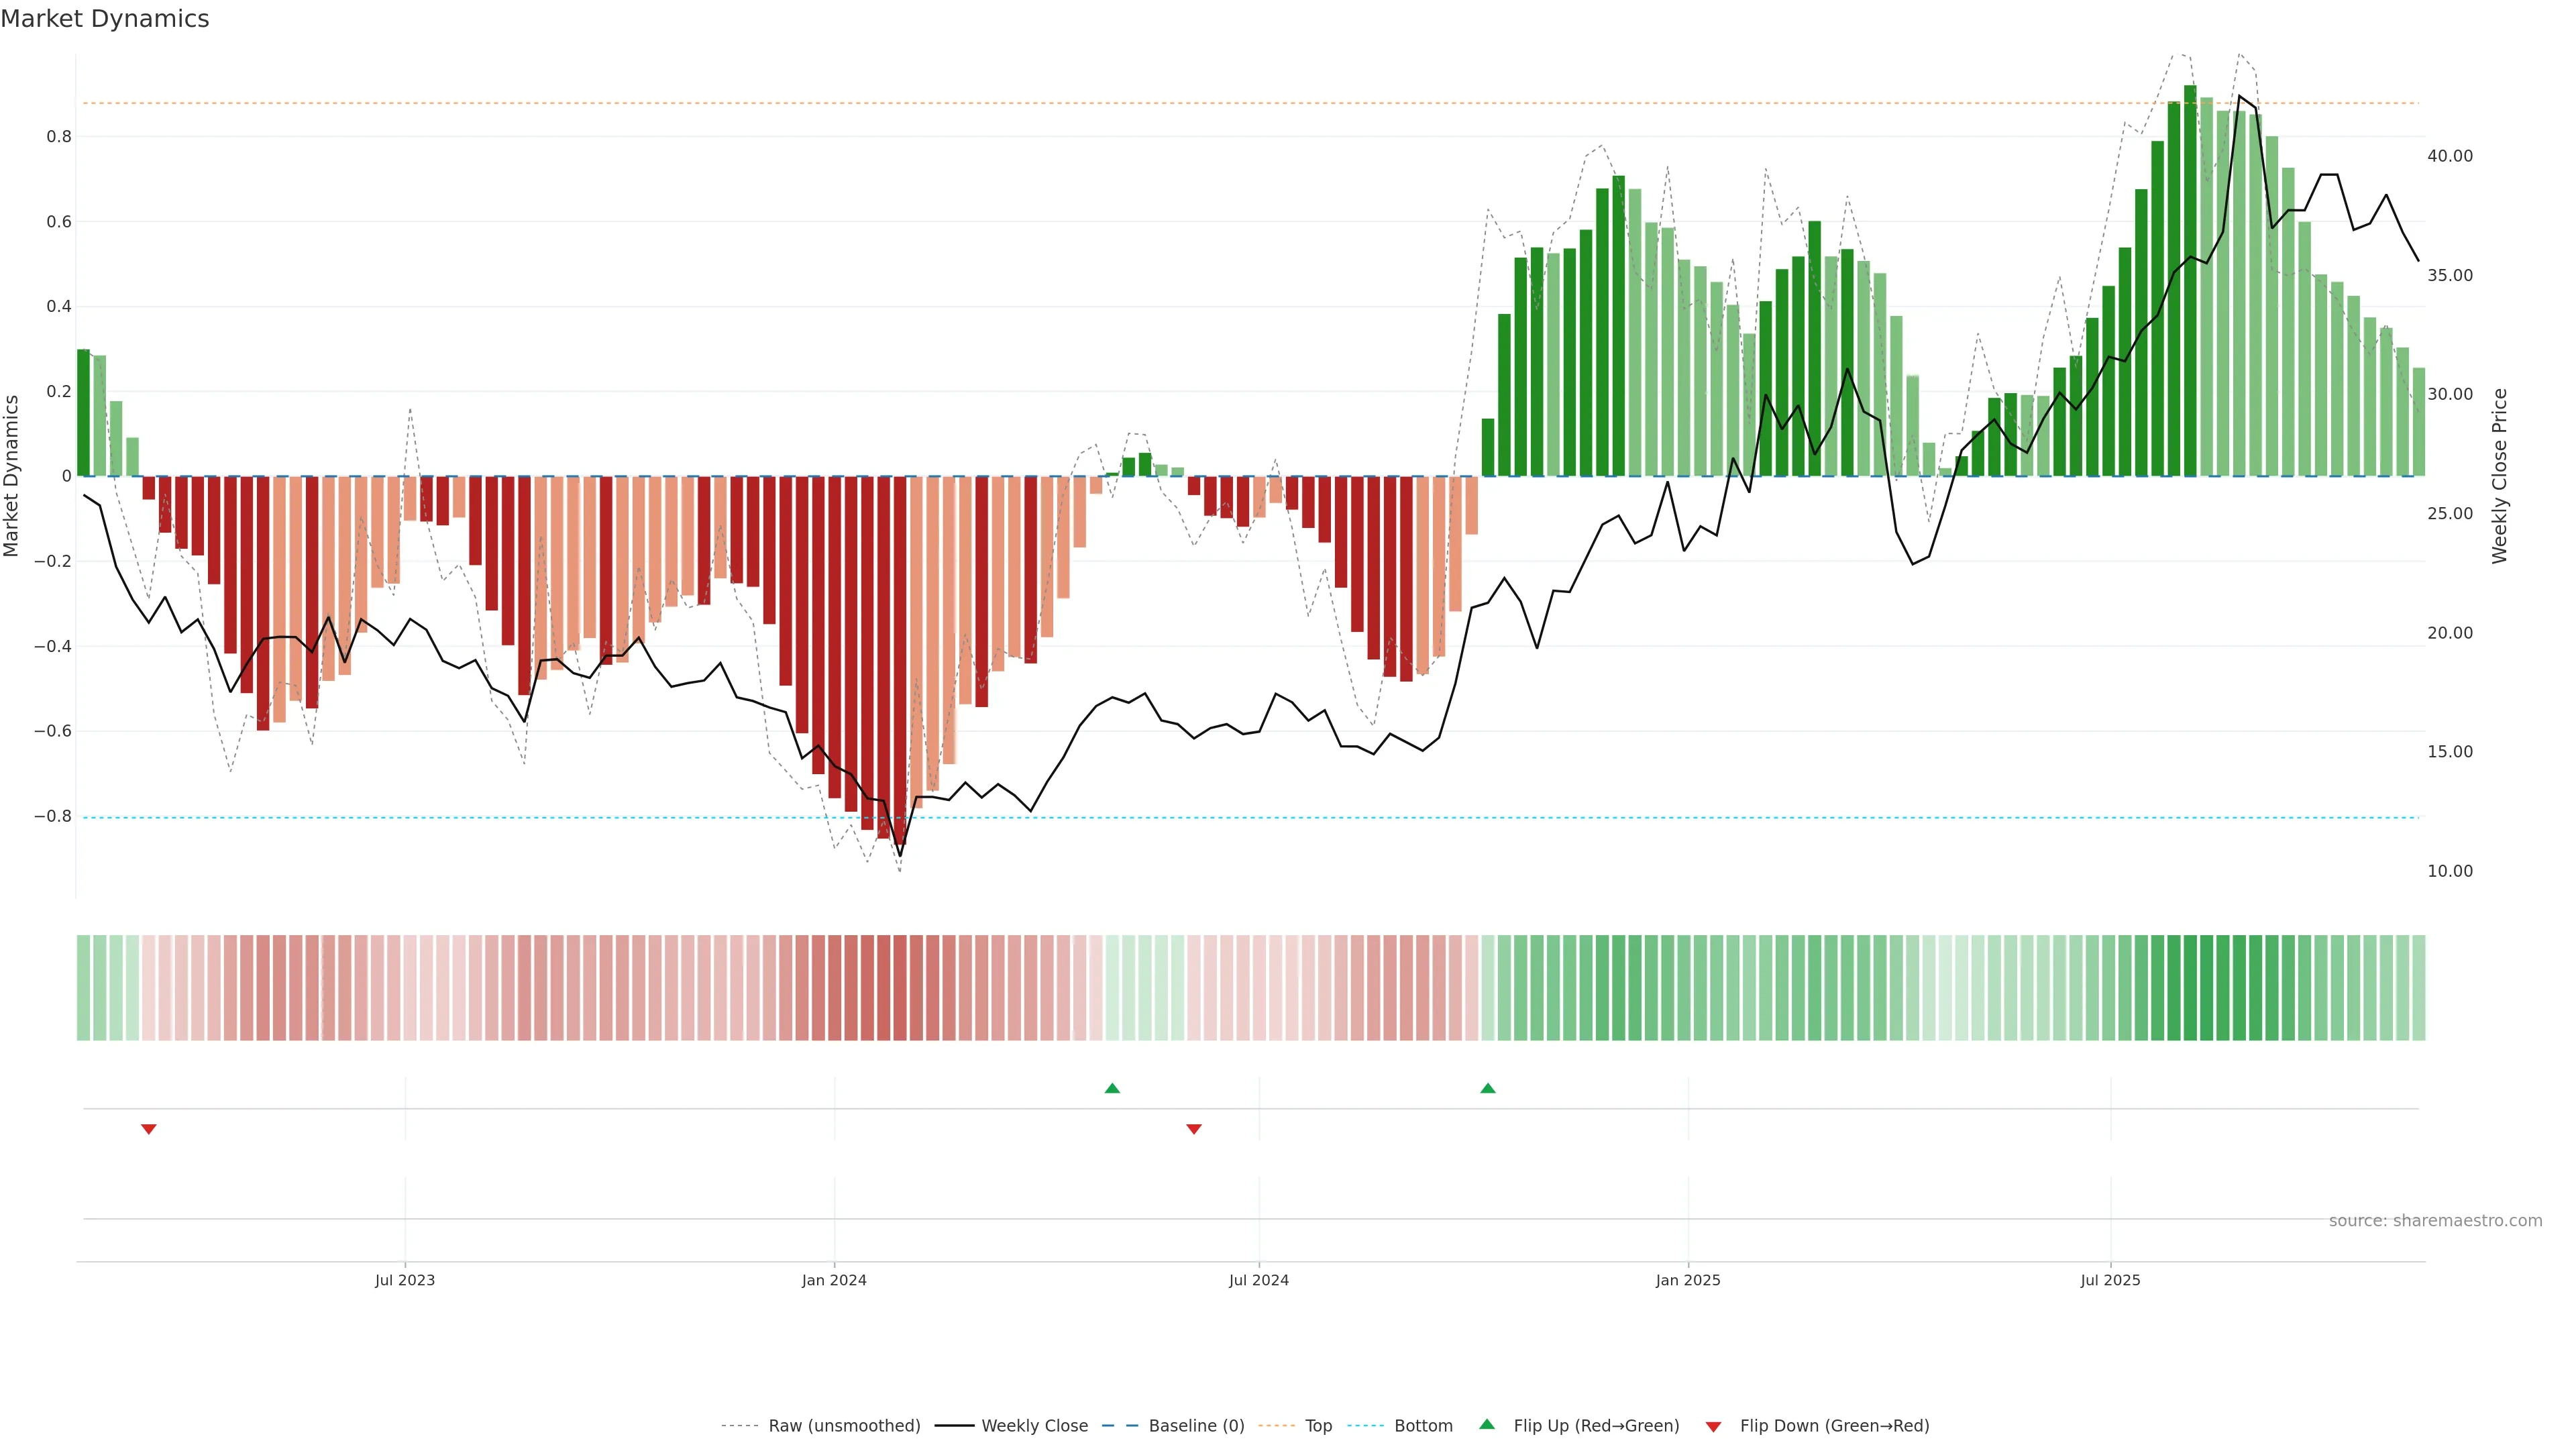Click the Market Dynamics y-axis title
The width and height of the screenshot is (2576, 1449).
tap(12, 476)
